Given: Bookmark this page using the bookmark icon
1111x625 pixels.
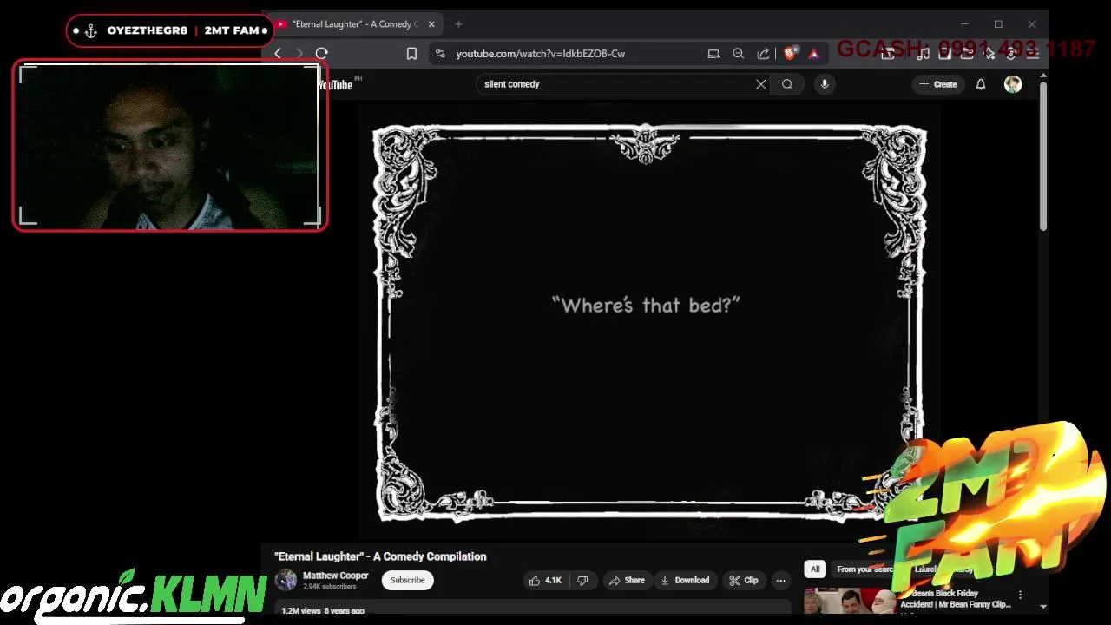Looking at the screenshot, I should 411,54.
